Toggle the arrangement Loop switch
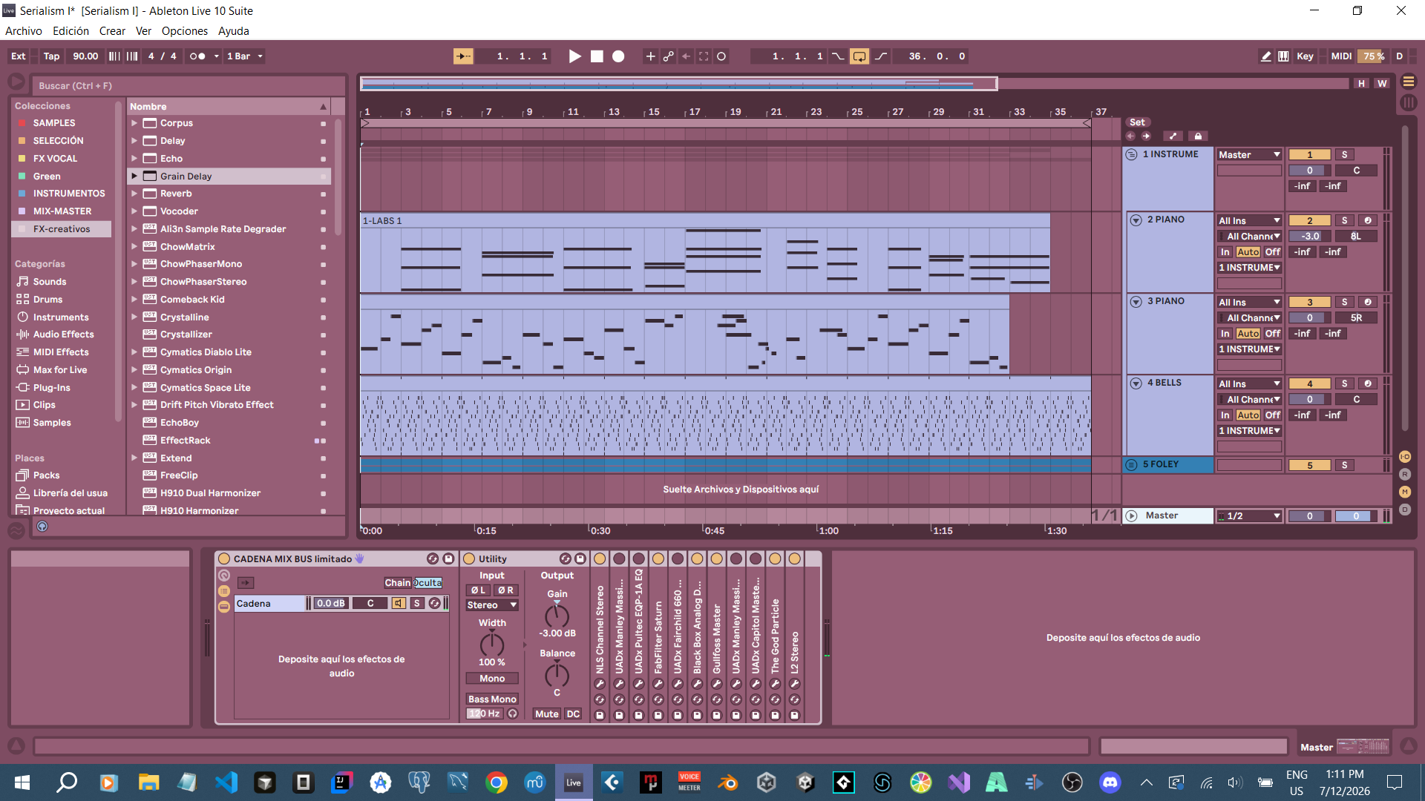This screenshot has width=1425, height=801. [859, 56]
